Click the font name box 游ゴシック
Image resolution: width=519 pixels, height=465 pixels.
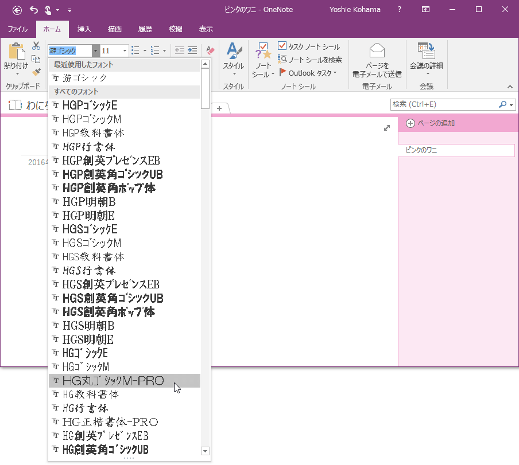tap(70, 50)
